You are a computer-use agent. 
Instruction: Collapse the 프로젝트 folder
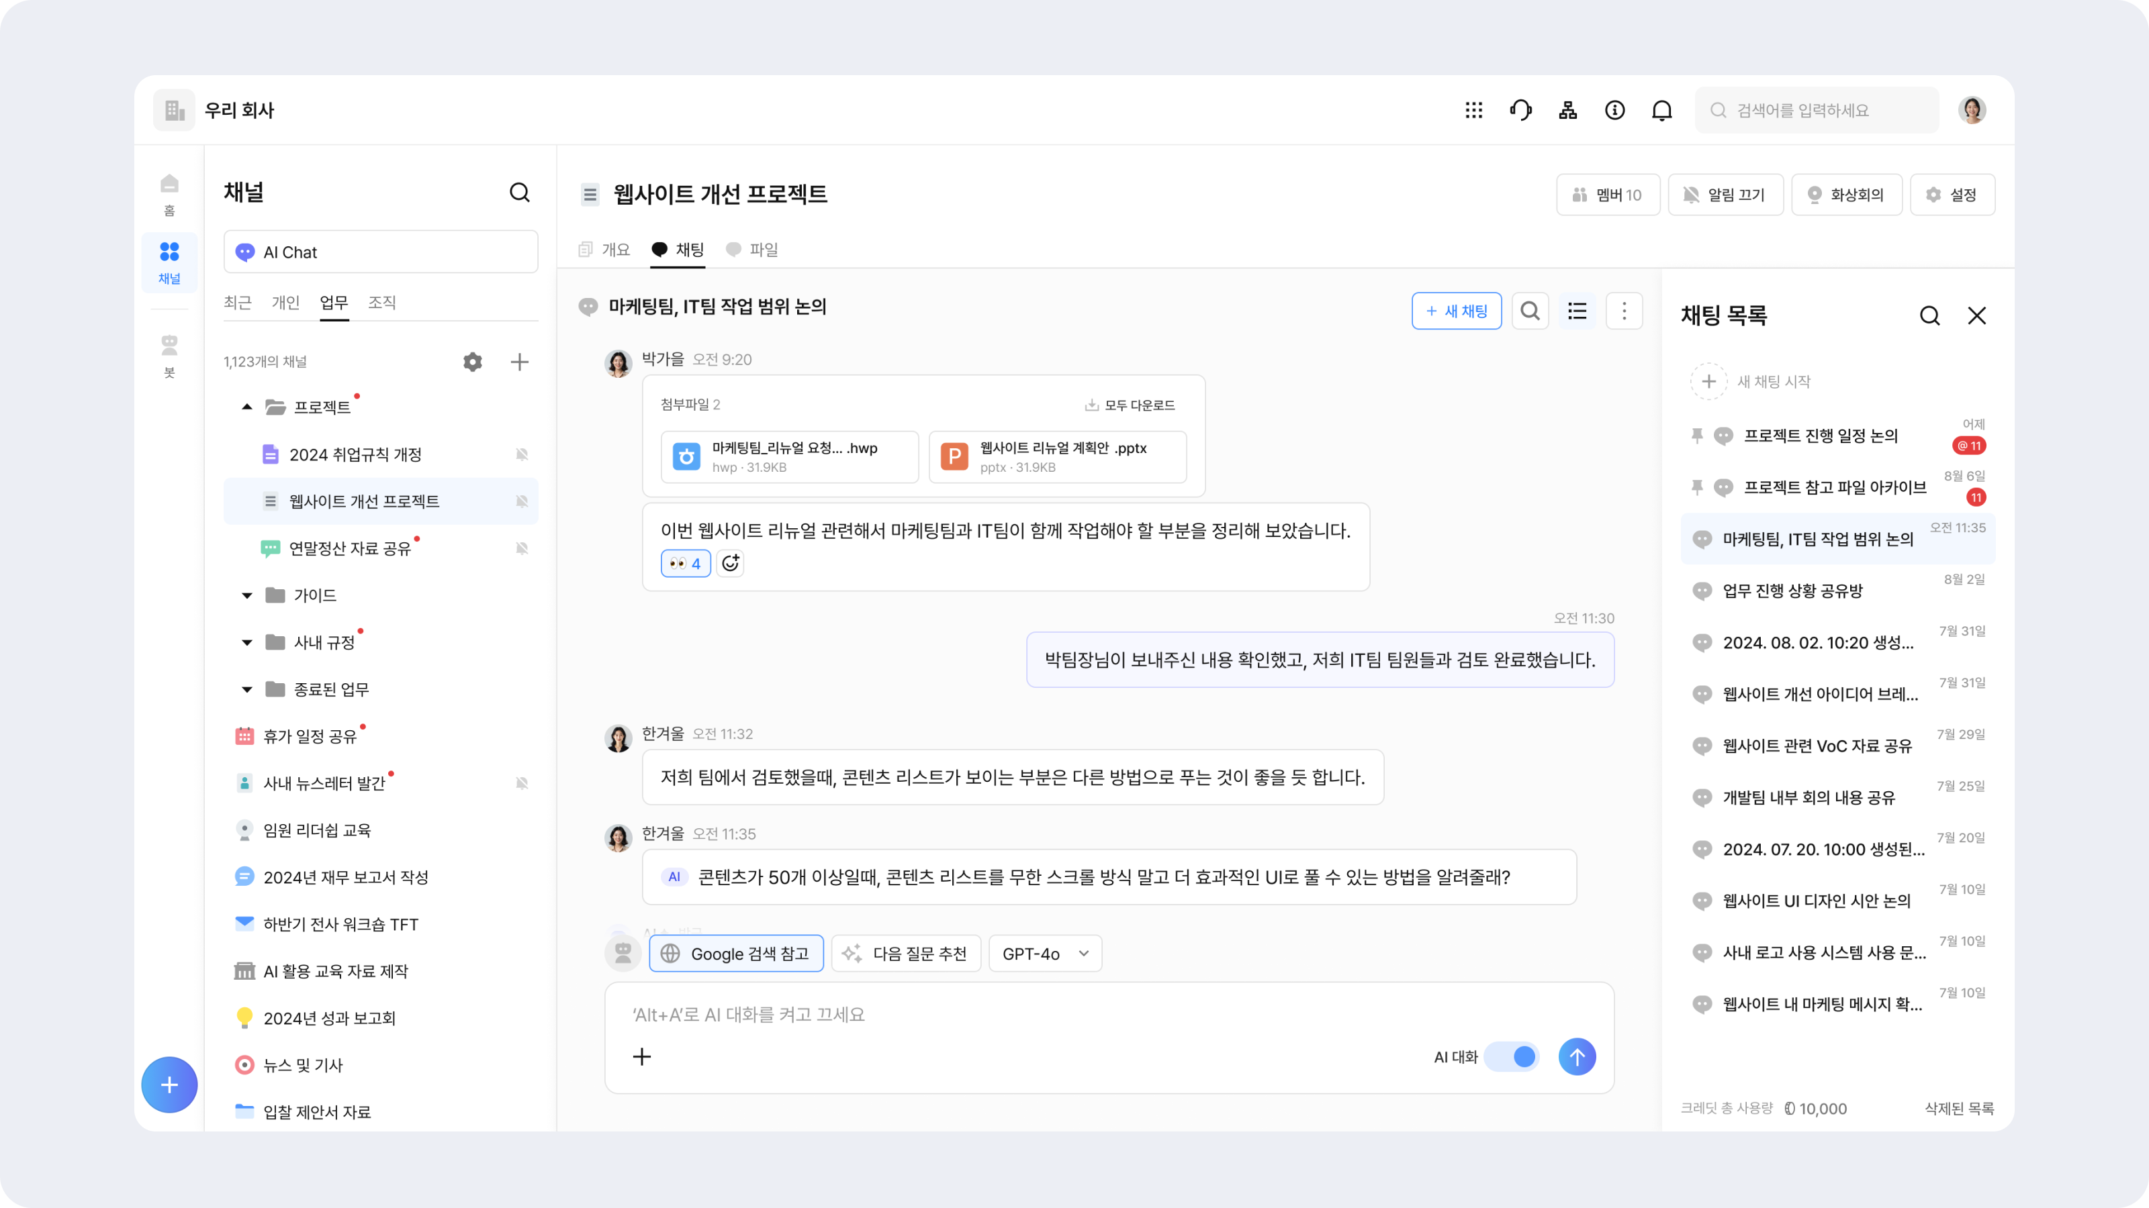(x=247, y=407)
